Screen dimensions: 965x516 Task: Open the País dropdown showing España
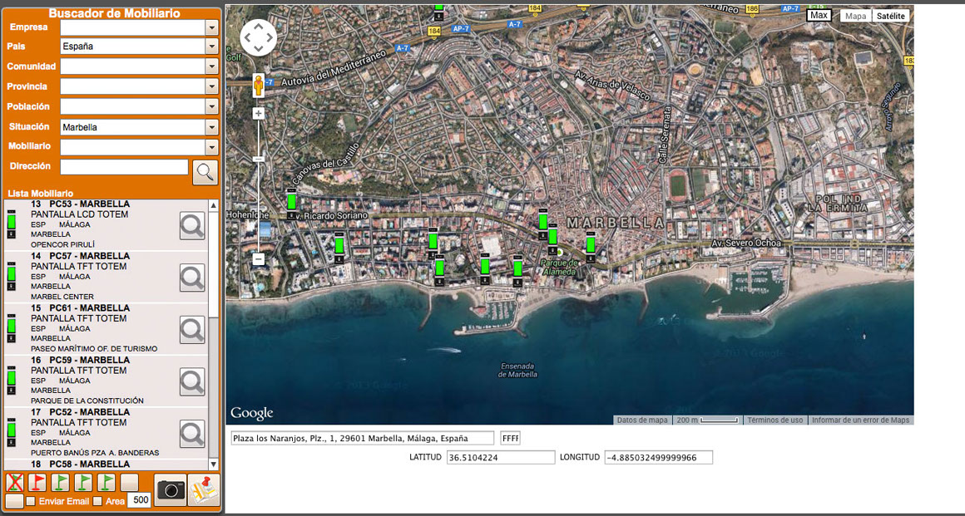tap(139, 47)
